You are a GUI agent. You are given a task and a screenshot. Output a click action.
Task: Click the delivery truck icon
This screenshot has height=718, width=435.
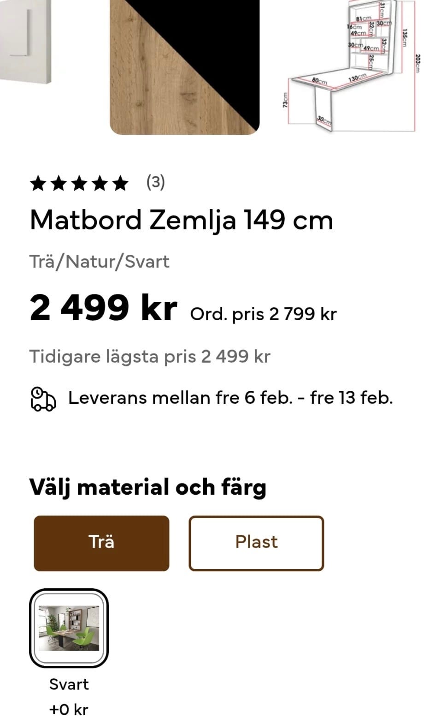point(43,399)
